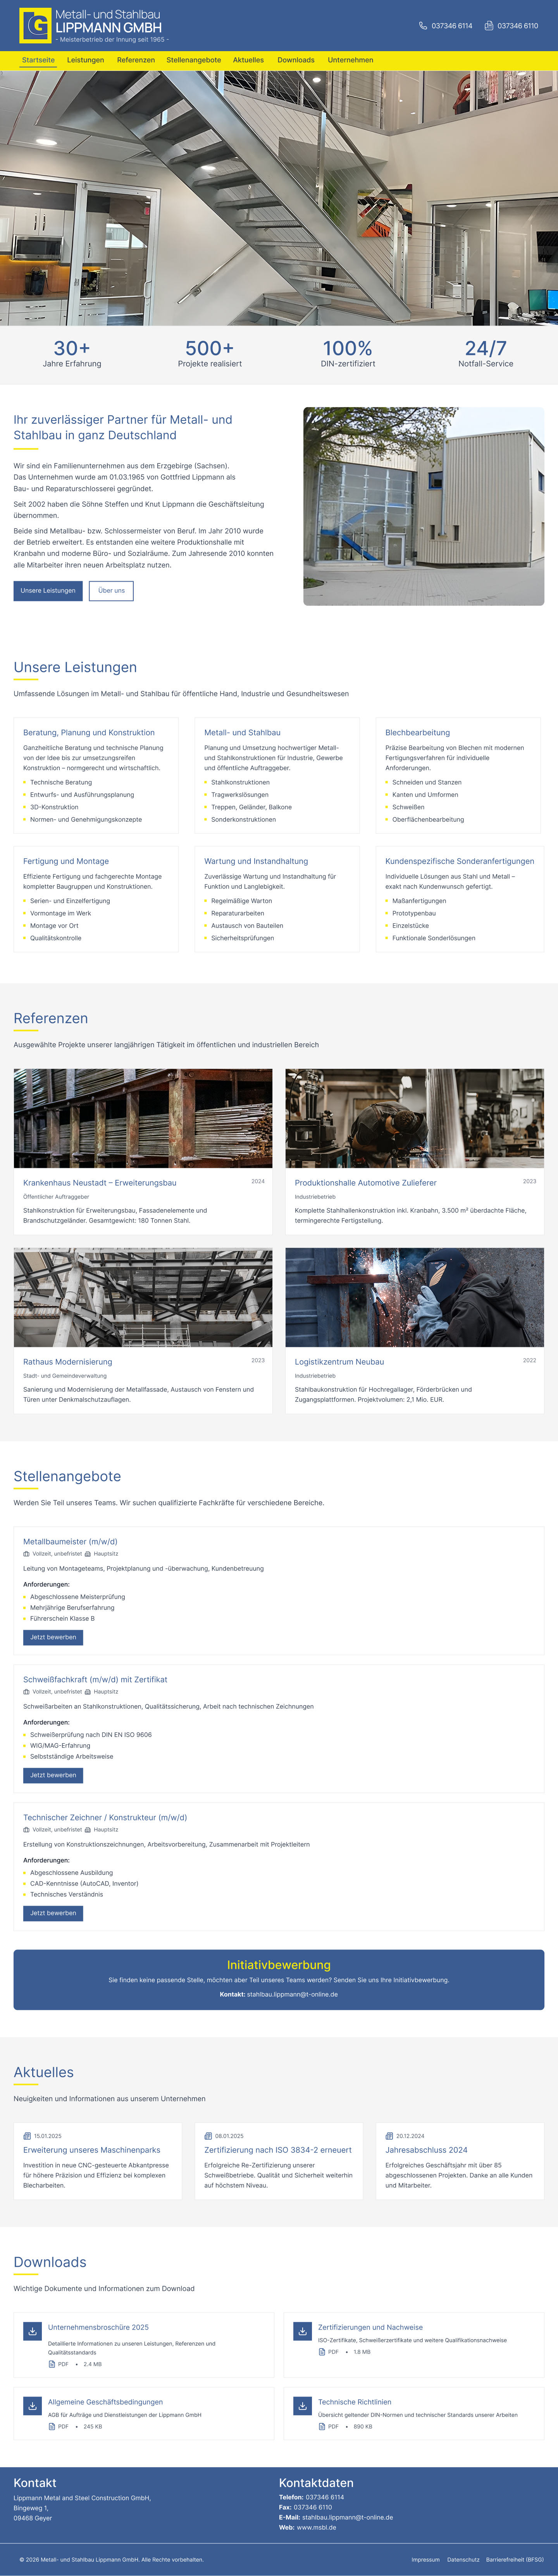
Task: Click the phone icon in the header
Action: [423, 26]
